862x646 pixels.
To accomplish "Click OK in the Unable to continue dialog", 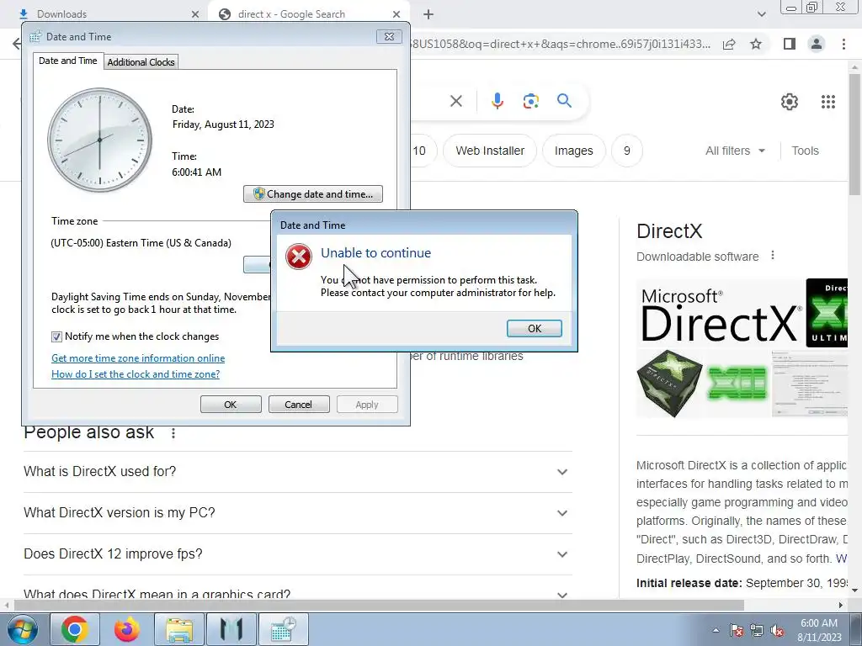I will (x=534, y=329).
